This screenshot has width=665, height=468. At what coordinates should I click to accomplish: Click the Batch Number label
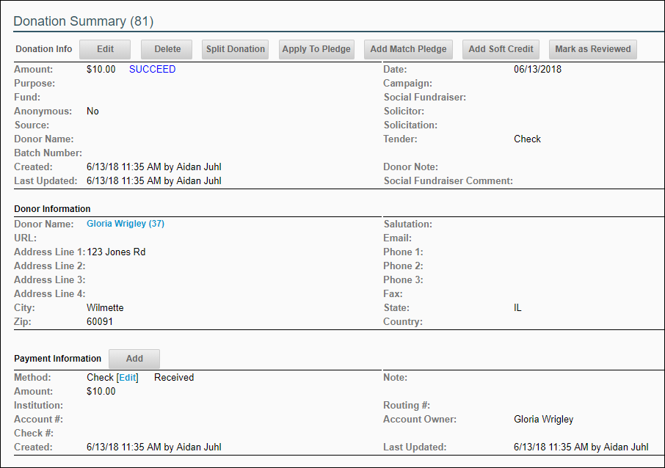tap(48, 153)
